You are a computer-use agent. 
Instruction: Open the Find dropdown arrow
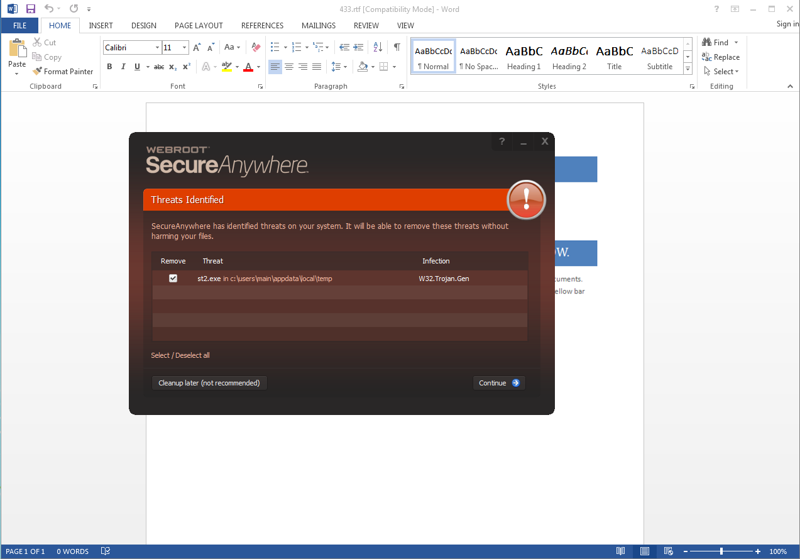[x=737, y=43]
